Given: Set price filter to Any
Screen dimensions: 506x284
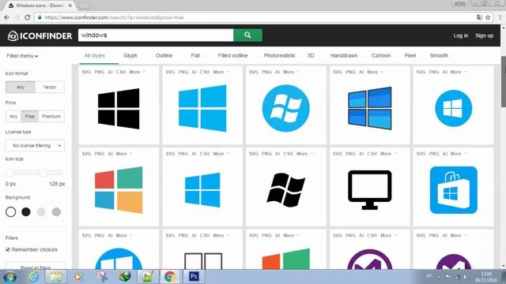Looking at the screenshot, I should pos(13,116).
